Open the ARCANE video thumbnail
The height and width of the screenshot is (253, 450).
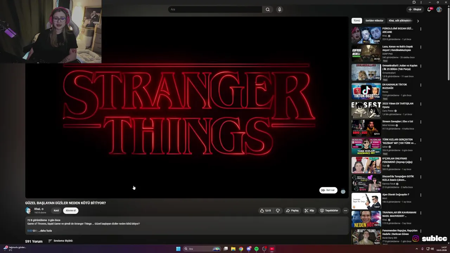pyautogui.click(x=366, y=35)
